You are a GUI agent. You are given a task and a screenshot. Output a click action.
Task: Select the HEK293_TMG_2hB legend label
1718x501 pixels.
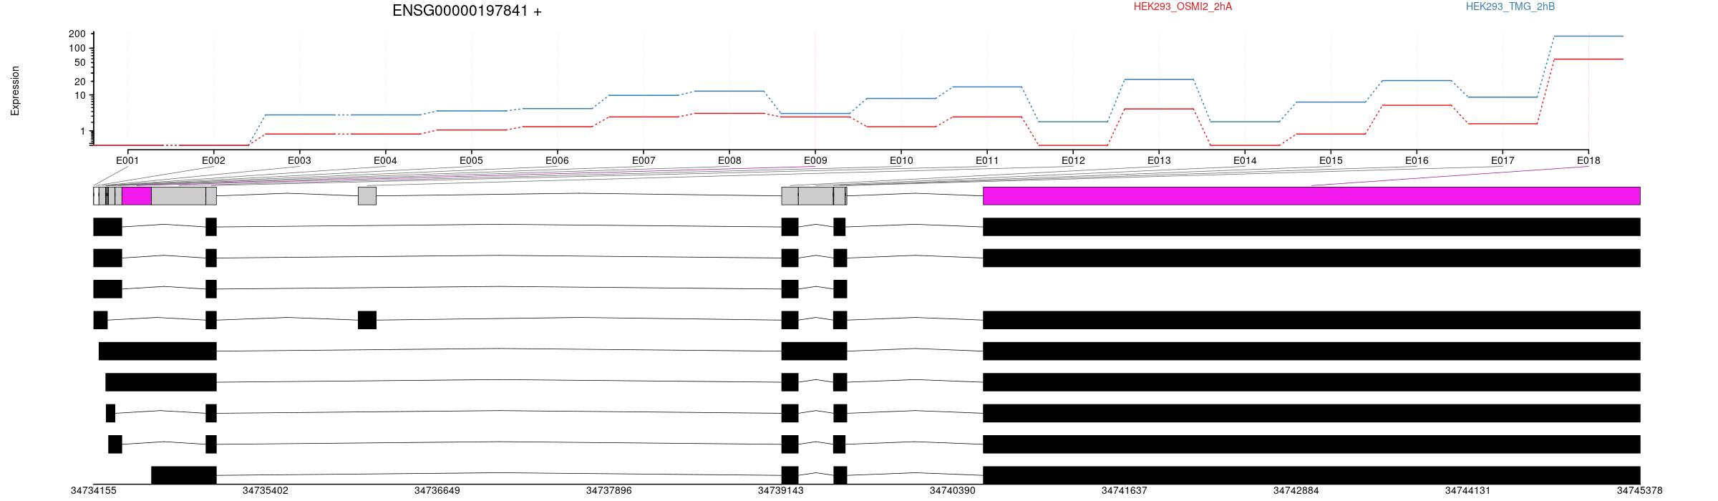[1510, 6]
